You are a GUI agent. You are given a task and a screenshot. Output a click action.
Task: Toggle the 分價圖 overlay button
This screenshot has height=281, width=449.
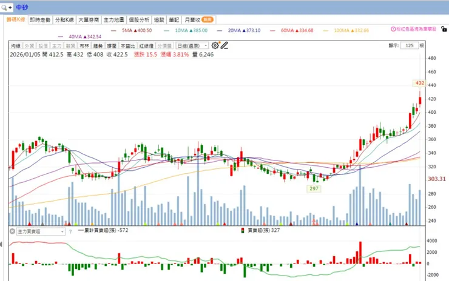tap(164, 46)
